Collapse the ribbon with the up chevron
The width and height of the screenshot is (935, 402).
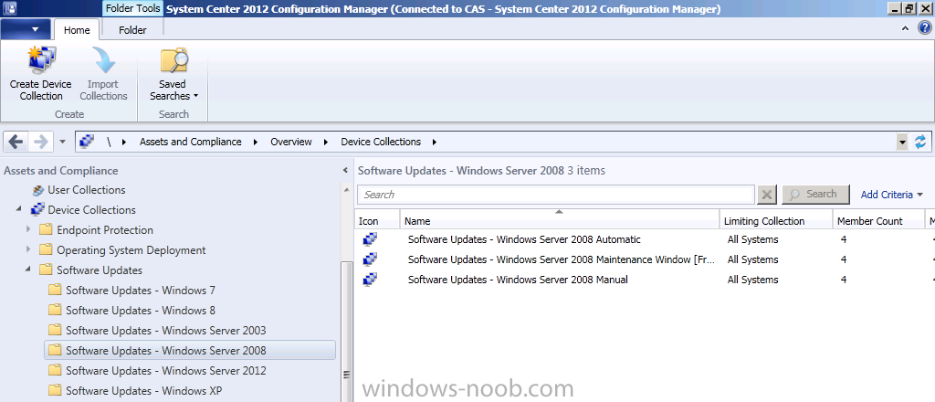(905, 28)
